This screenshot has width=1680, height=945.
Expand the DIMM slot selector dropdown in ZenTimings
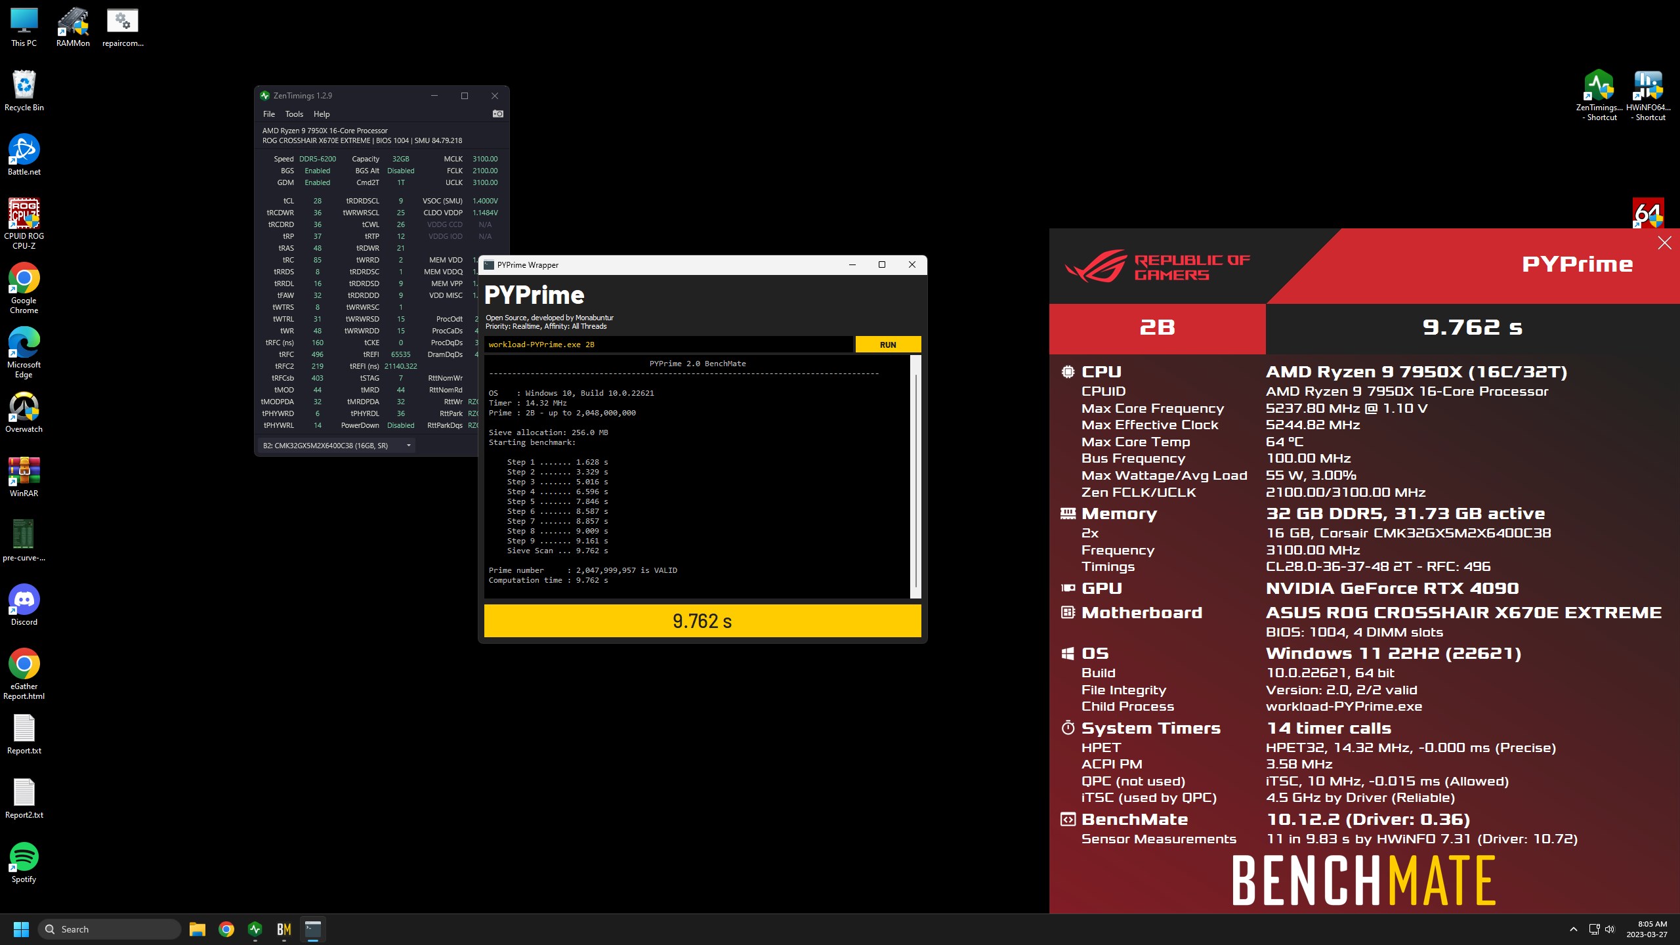337,446
